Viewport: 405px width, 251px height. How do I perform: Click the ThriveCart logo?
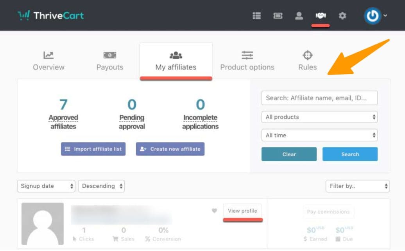pyautogui.click(x=51, y=16)
